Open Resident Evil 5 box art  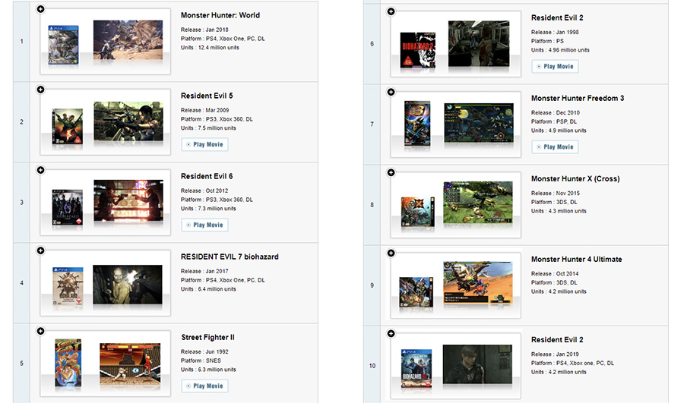tap(67, 126)
